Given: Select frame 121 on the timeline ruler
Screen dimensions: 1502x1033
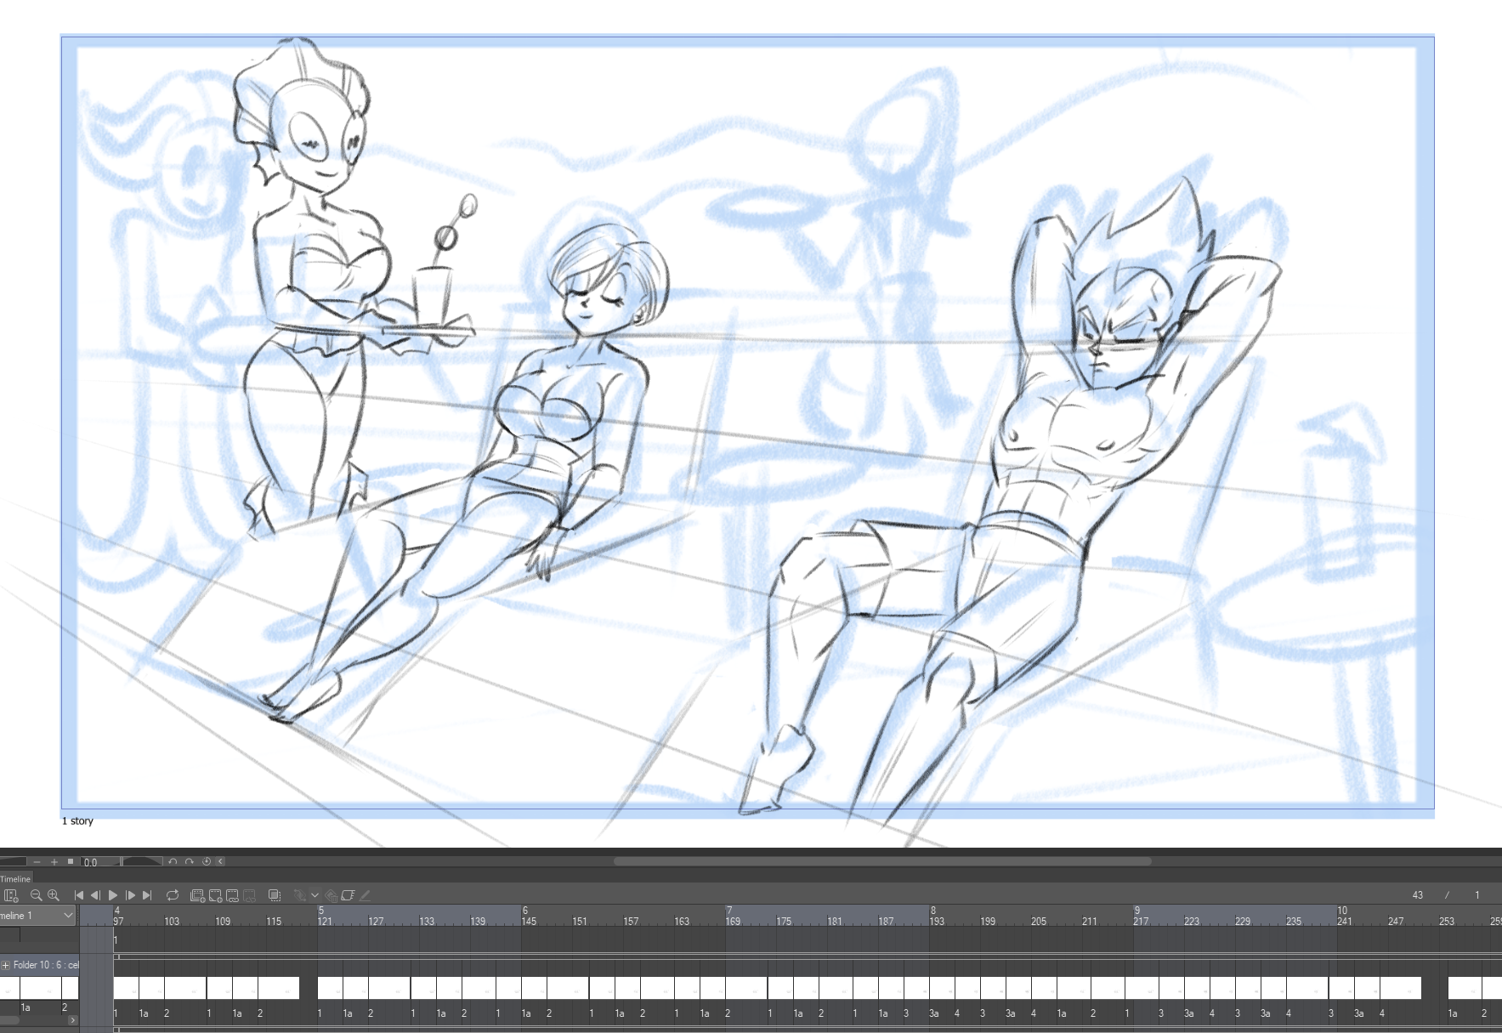Looking at the screenshot, I should [x=325, y=922].
